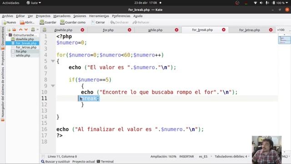The height and width of the screenshot is (164, 291).
Task: Click the network icon in system tray
Action: [256, 3]
